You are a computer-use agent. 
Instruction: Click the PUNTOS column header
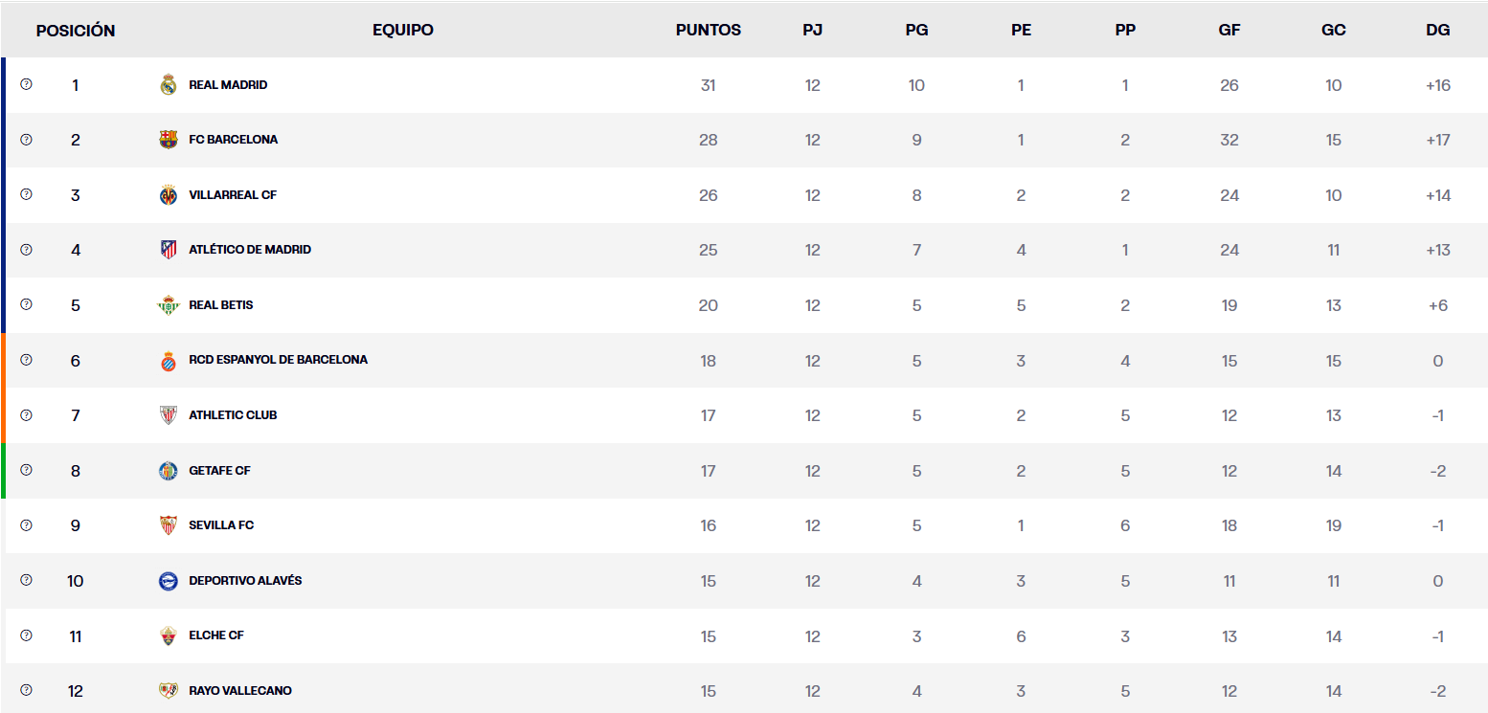click(709, 30)
